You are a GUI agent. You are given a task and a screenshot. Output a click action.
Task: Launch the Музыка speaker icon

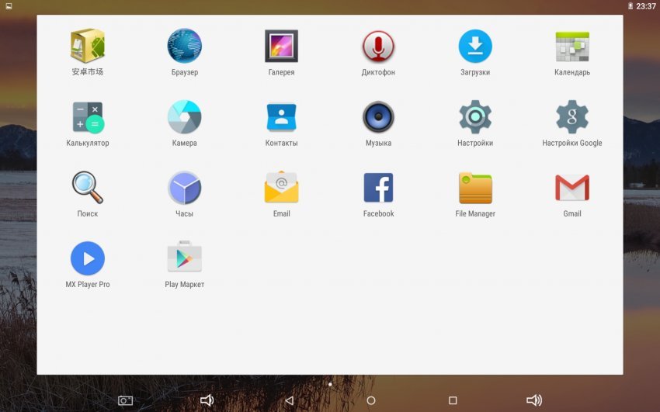(378, 116)
